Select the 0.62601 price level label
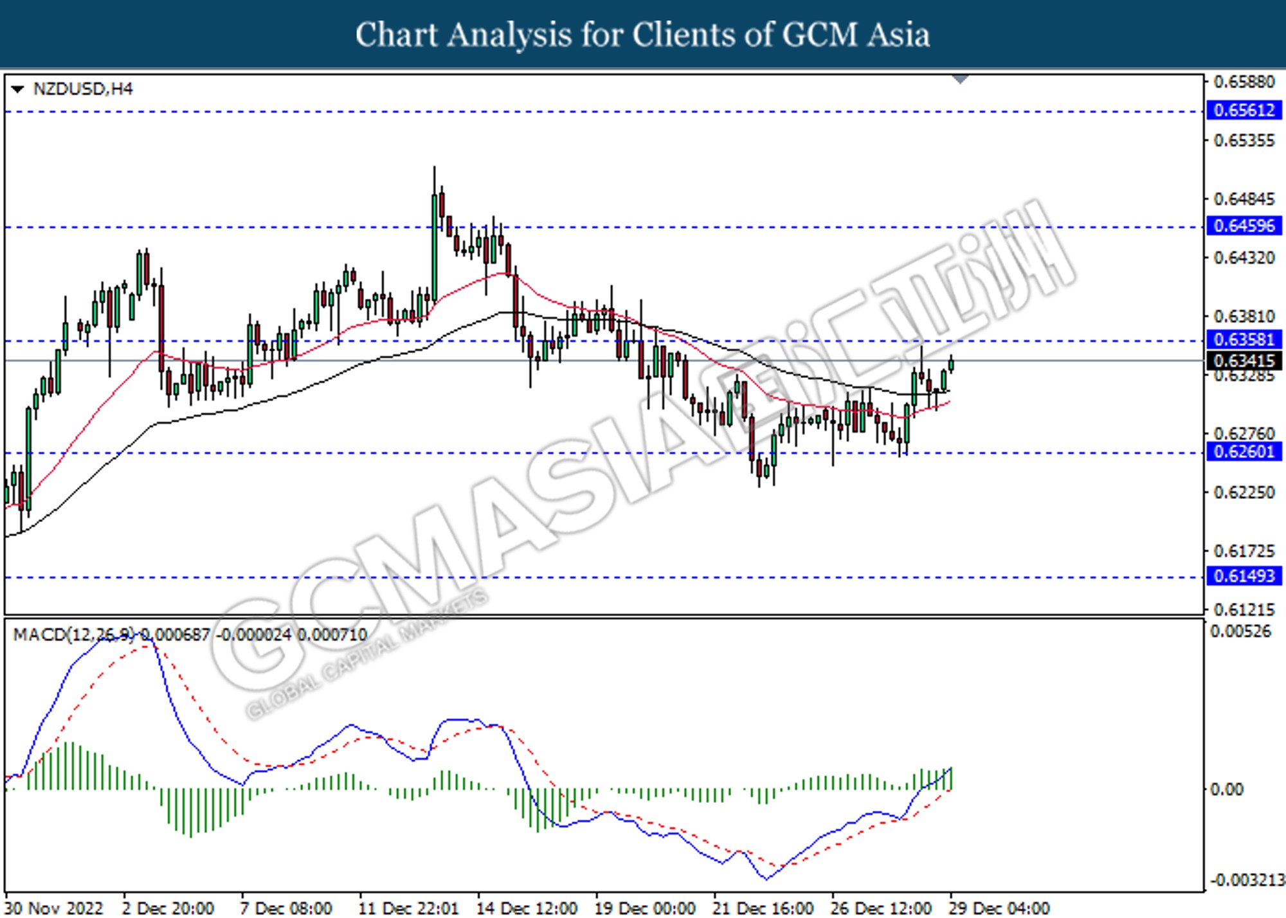The image size is (1286, 918). point(1244,451)
